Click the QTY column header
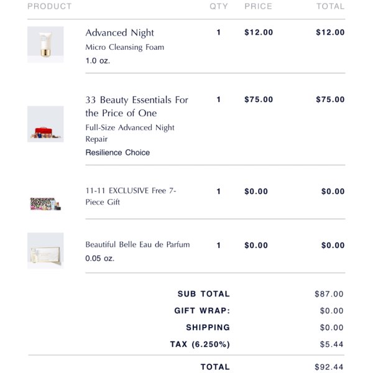The image size is (373, 373). coord(219,6)
